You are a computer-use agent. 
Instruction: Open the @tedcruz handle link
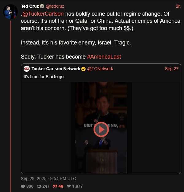point(55,6)
